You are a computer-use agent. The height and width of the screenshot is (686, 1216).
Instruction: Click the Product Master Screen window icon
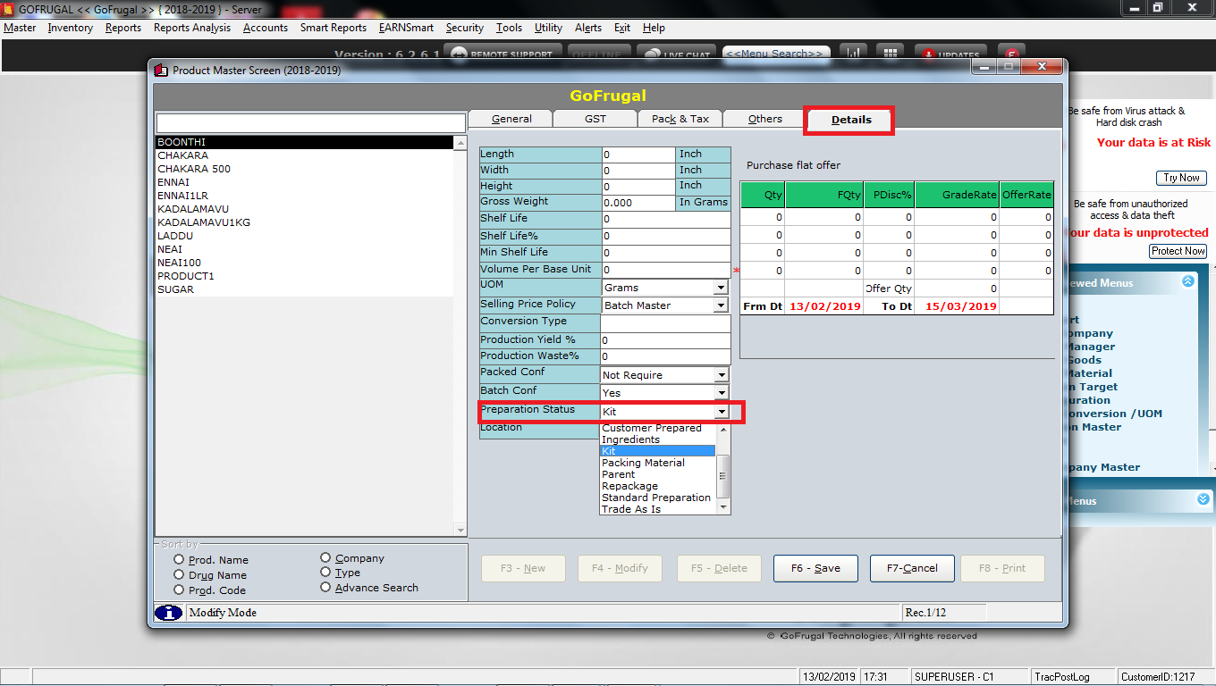pos(161,70)
